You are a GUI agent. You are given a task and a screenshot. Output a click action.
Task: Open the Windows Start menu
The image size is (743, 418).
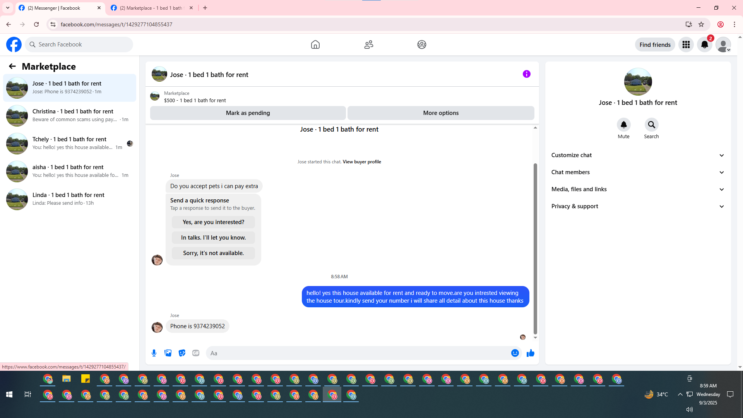tap(9, 394)
